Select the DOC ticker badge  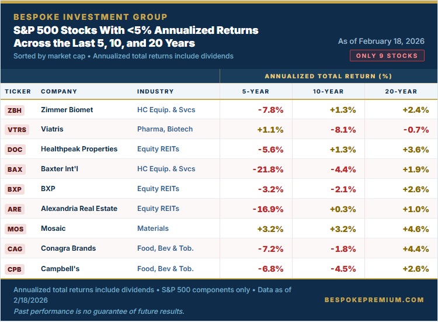point(15,150)
